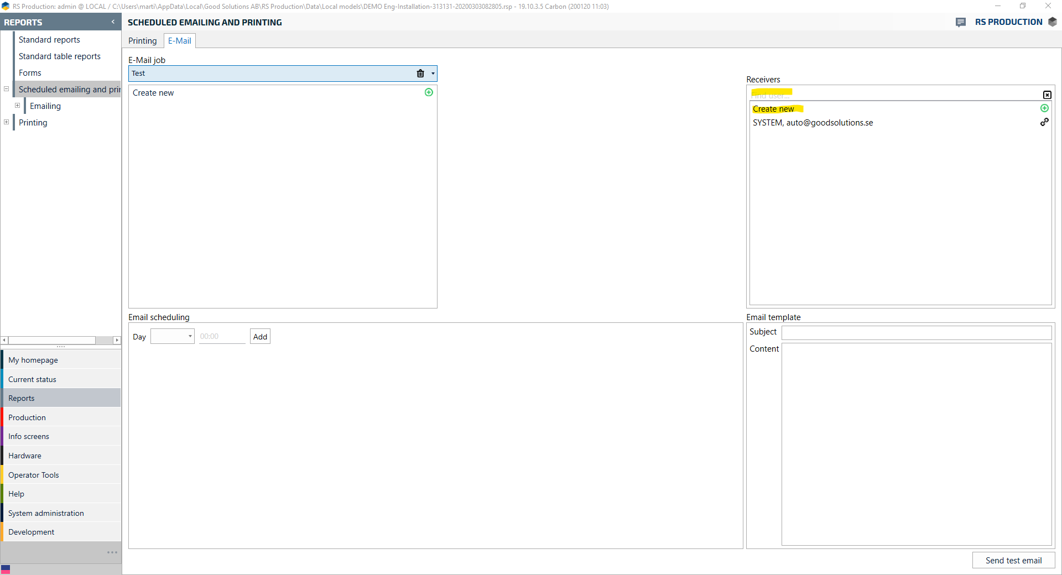Delete the Test e-mail job with trash icon

point(420,74)
